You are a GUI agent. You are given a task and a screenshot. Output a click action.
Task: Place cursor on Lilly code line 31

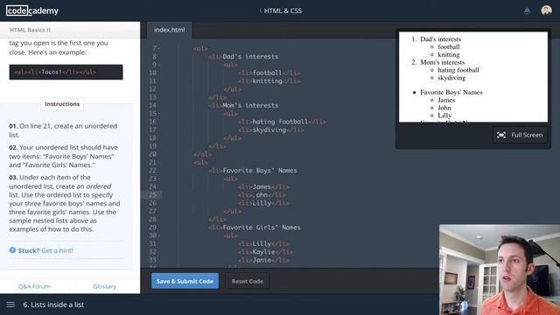(263, 244)
